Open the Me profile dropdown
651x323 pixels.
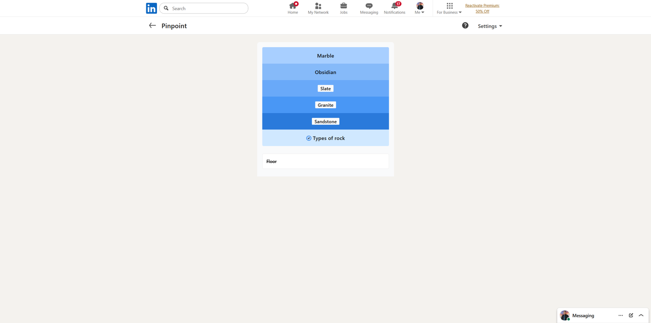(x=419, y=8)
